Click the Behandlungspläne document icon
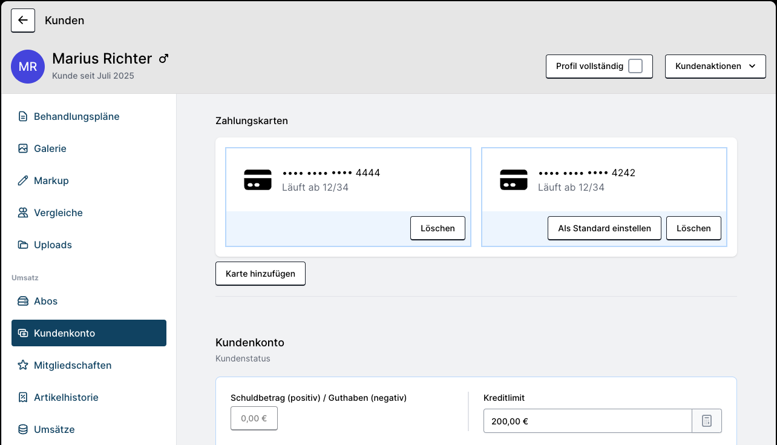The width and height of the screenshot is (777, 445). [23, 116]
